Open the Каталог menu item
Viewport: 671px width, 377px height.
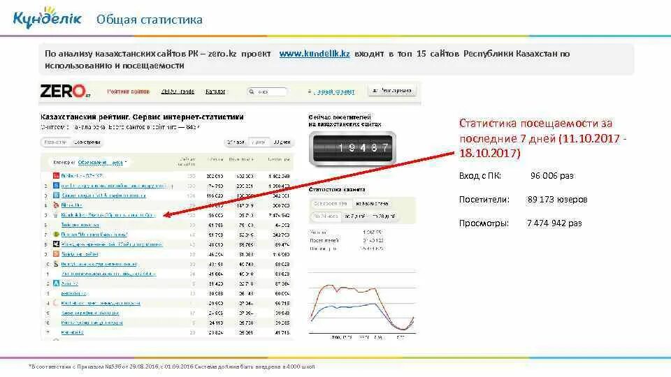coord(215,91)
